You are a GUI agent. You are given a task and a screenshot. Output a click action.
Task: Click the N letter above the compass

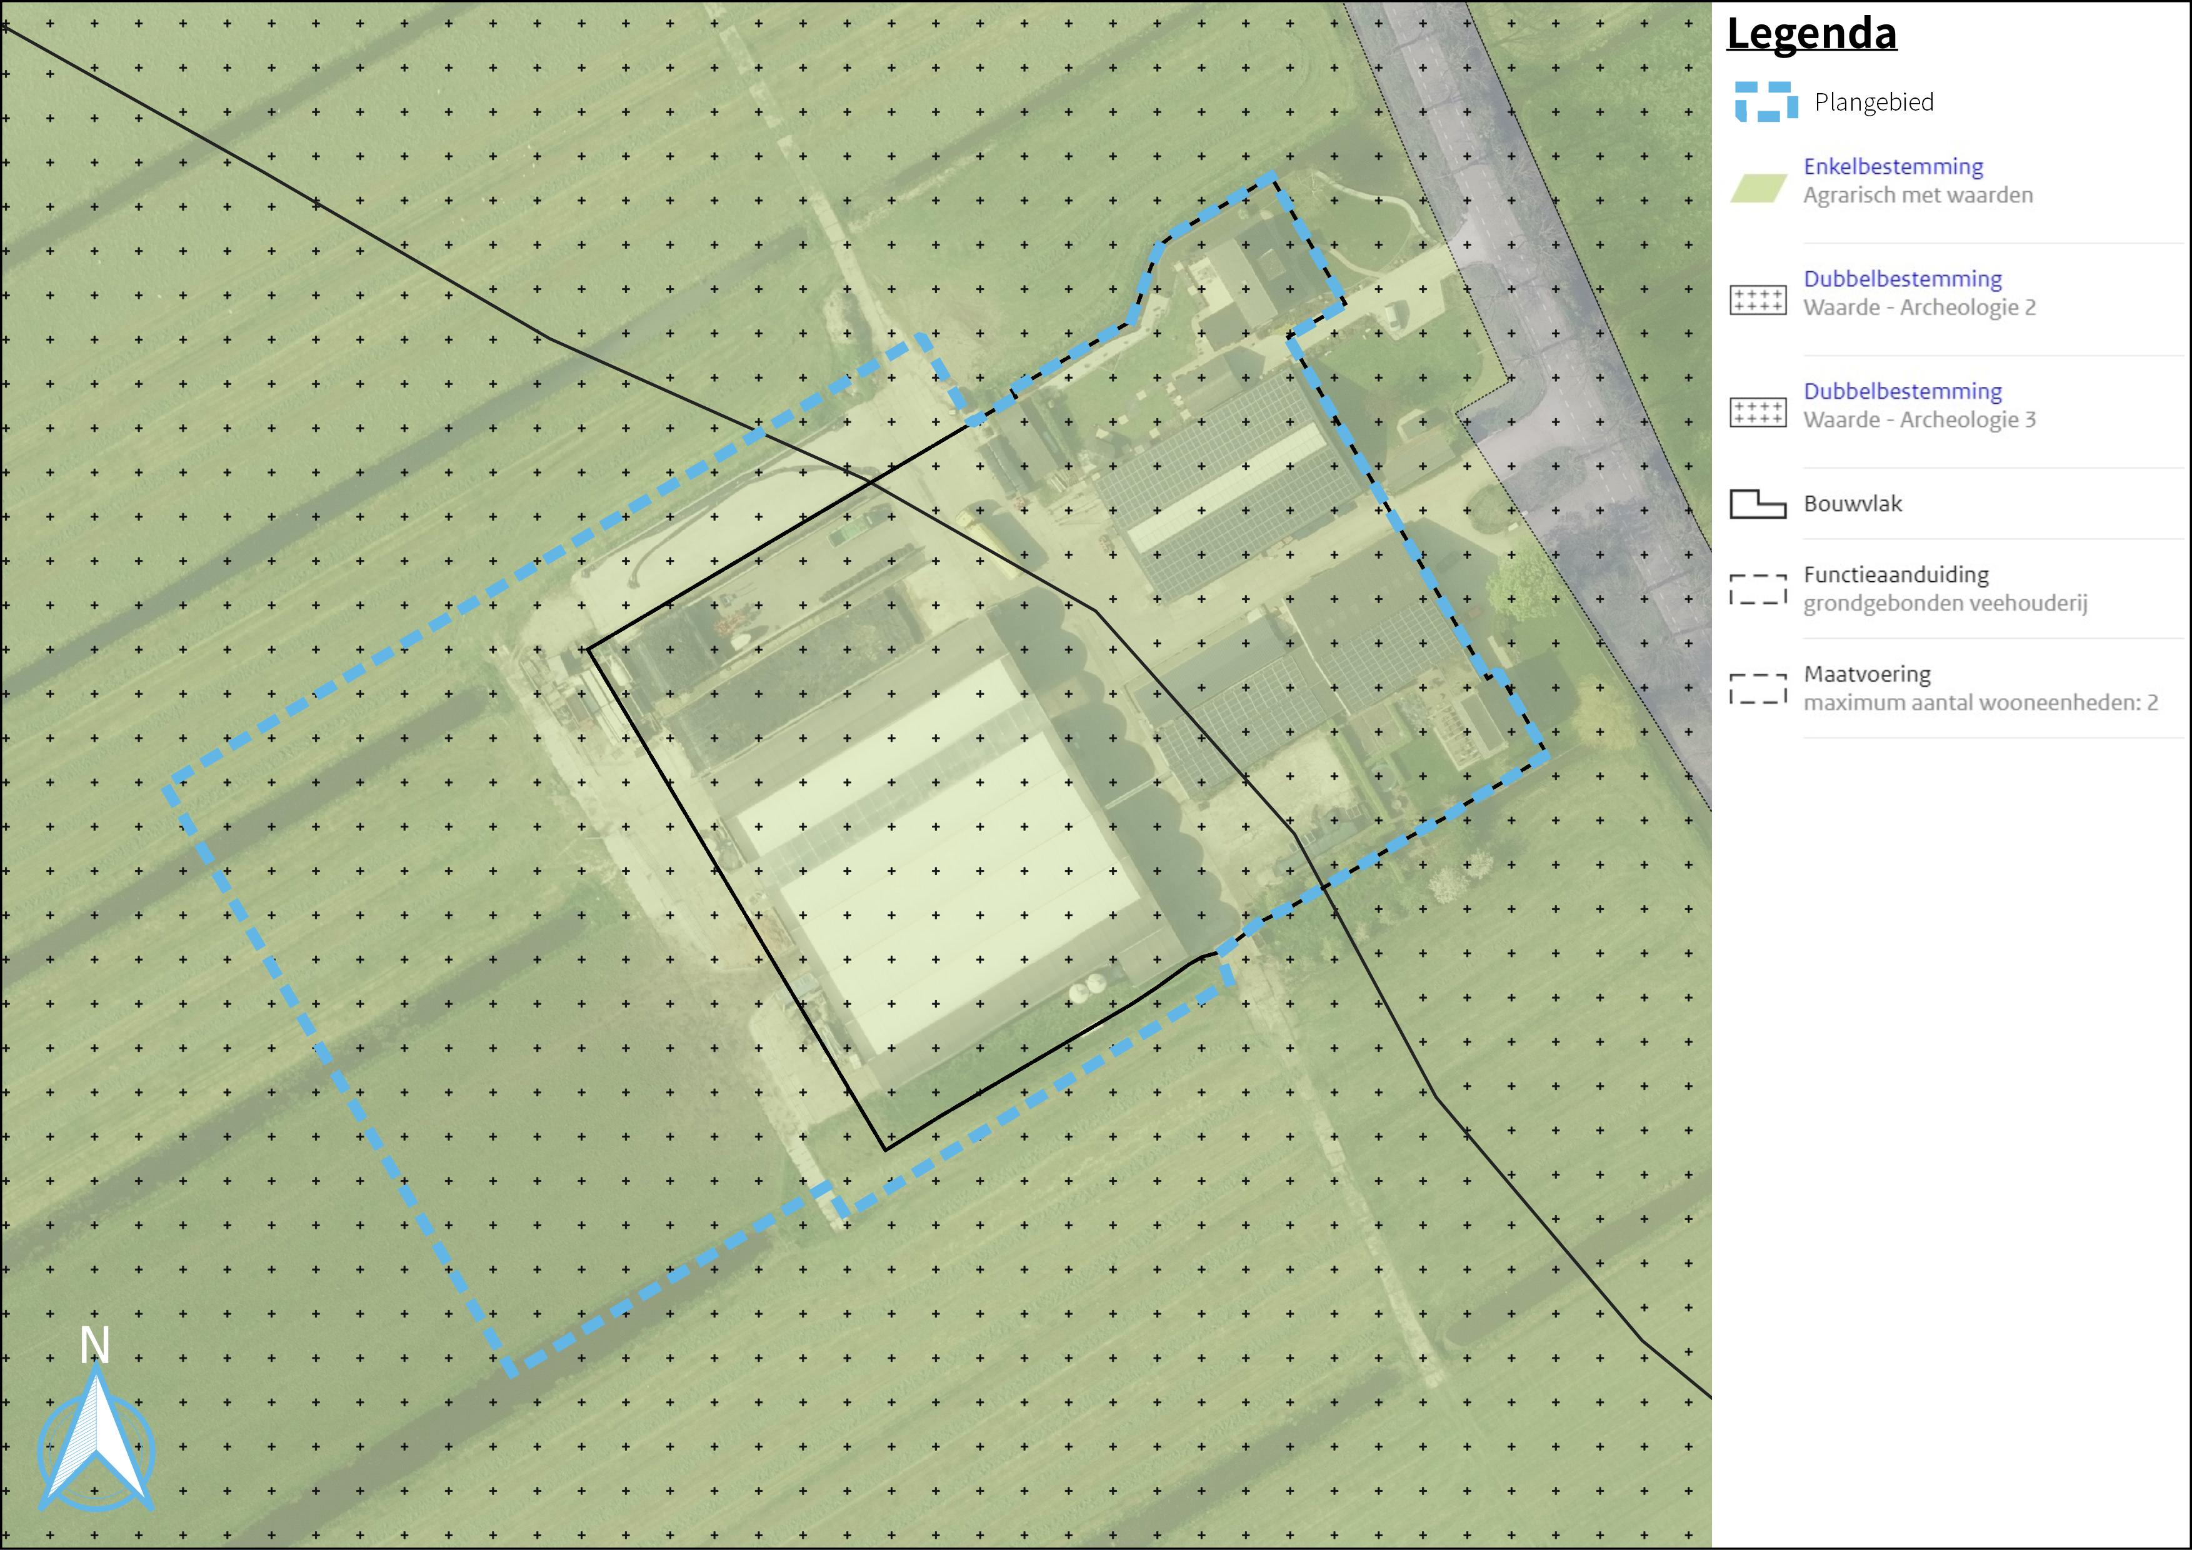coord(94,1345)
